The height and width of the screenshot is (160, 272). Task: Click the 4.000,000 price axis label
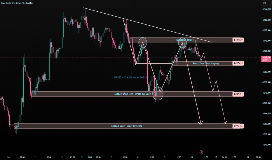pos(267,114)
